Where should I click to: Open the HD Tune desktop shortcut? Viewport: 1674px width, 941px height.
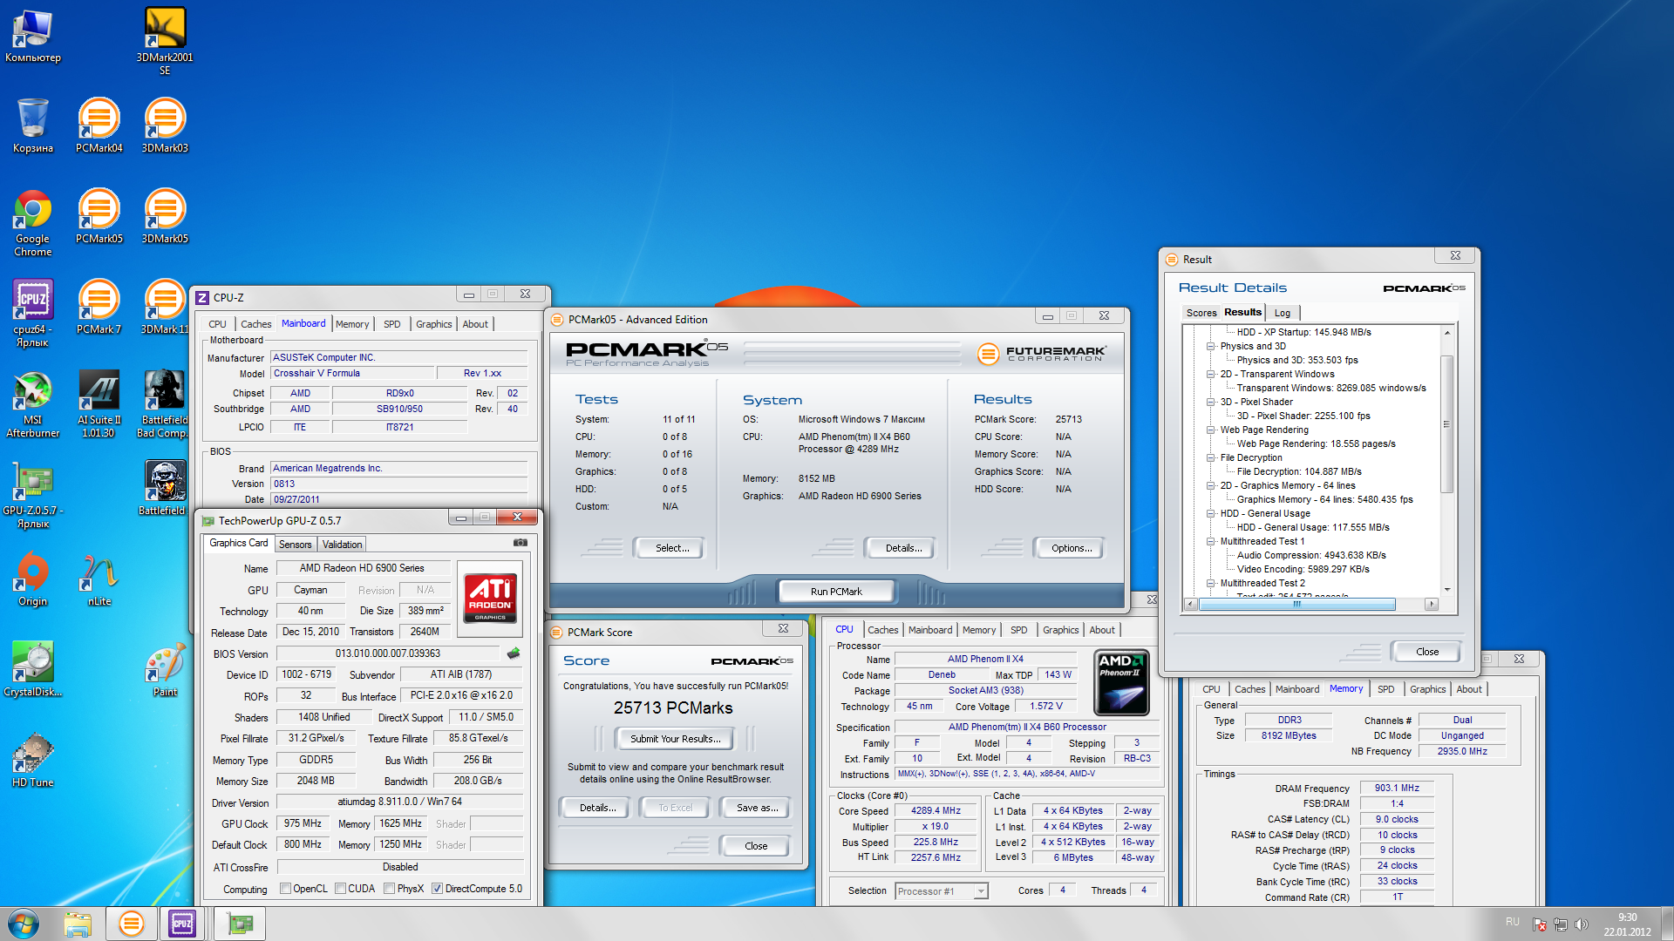click(x=33, y=760)
